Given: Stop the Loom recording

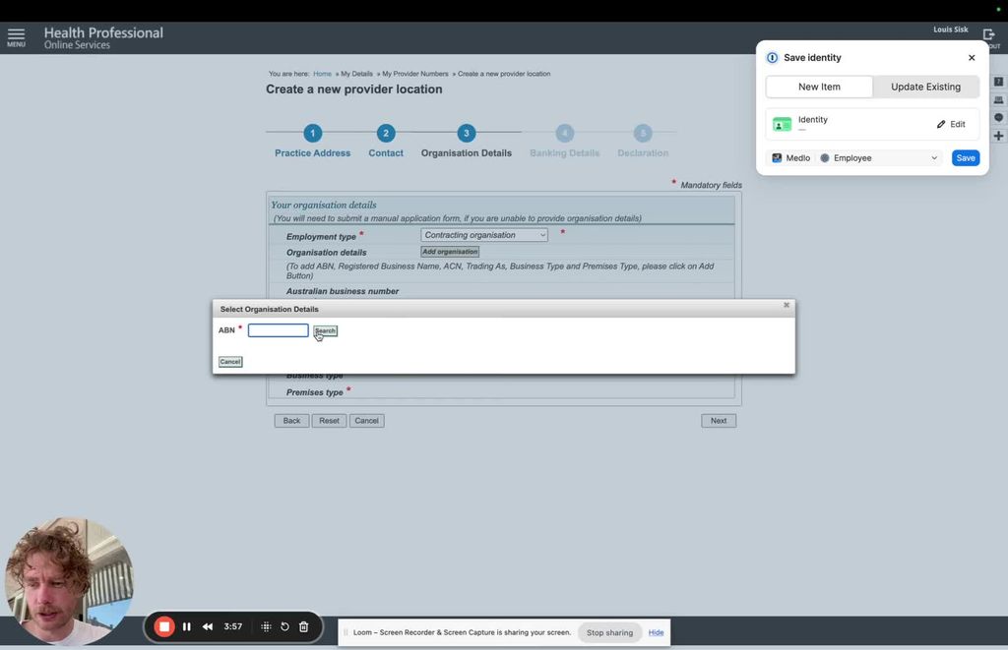Looking at the screenshot, I should 164,626.
